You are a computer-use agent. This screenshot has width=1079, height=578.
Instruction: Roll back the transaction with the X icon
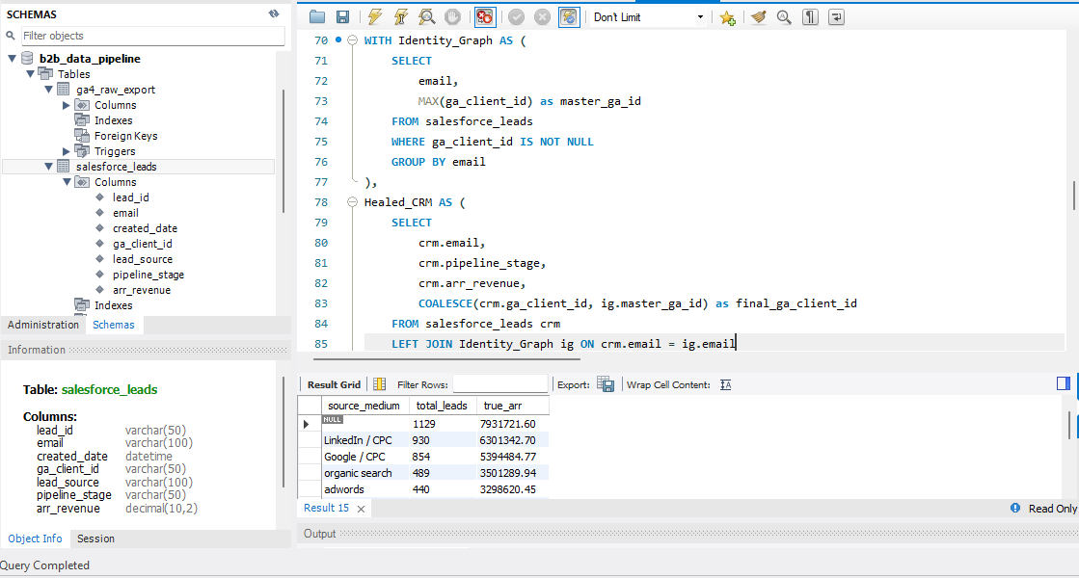click(542, 17)
